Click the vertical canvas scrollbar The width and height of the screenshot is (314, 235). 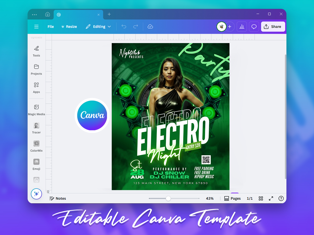(285, 116)
